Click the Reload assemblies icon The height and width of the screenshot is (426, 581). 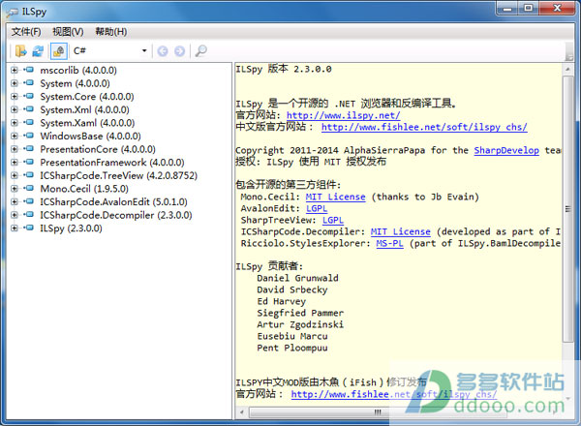[38, 50]
